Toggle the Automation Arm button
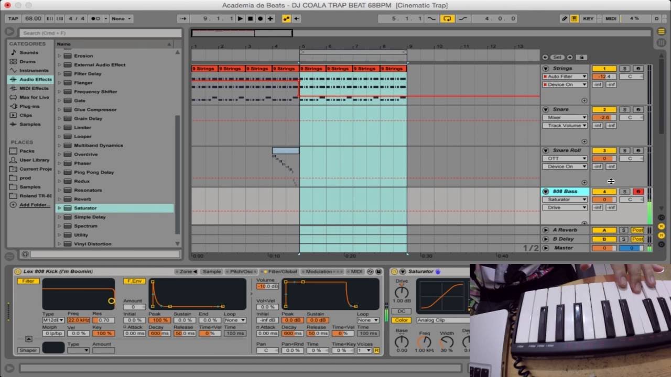 tap(286, 18)
